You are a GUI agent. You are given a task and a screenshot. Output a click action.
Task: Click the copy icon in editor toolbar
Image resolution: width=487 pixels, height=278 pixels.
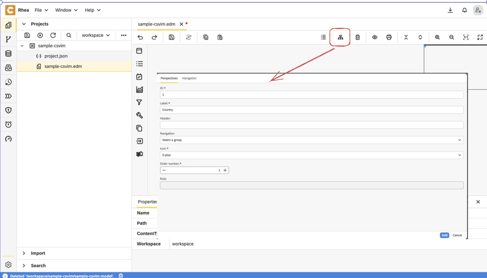(x=206, y=37)
